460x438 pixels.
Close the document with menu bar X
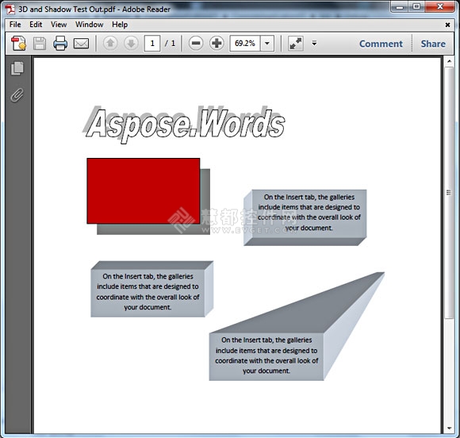[447, 25]
